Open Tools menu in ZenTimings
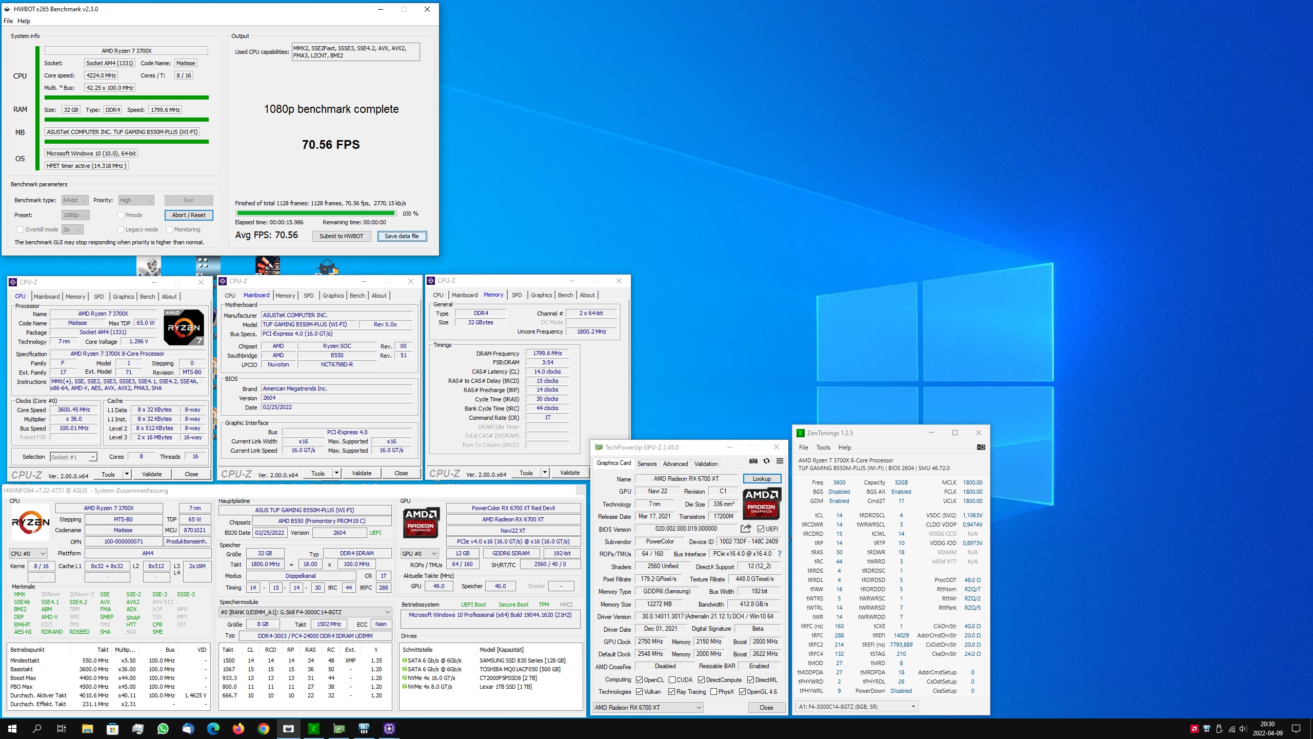 tap(823, 448)
